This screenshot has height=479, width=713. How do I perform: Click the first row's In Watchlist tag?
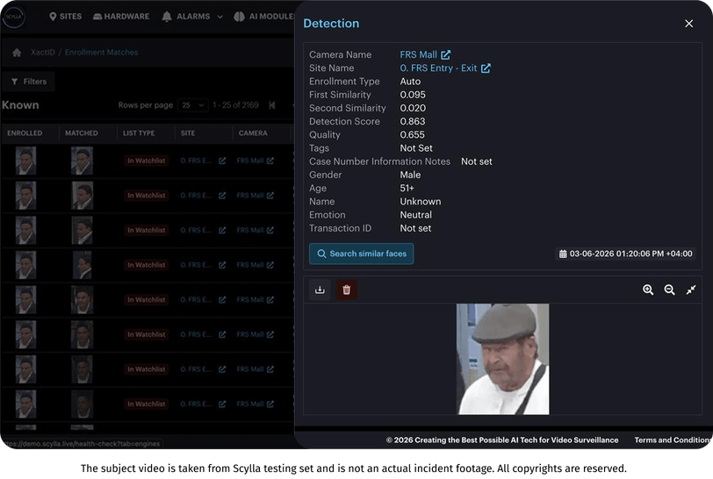(147, 161)
